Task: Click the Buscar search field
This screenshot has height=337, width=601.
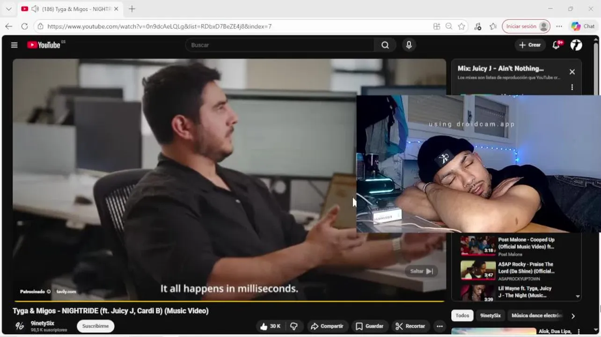Action: [280, 45]
